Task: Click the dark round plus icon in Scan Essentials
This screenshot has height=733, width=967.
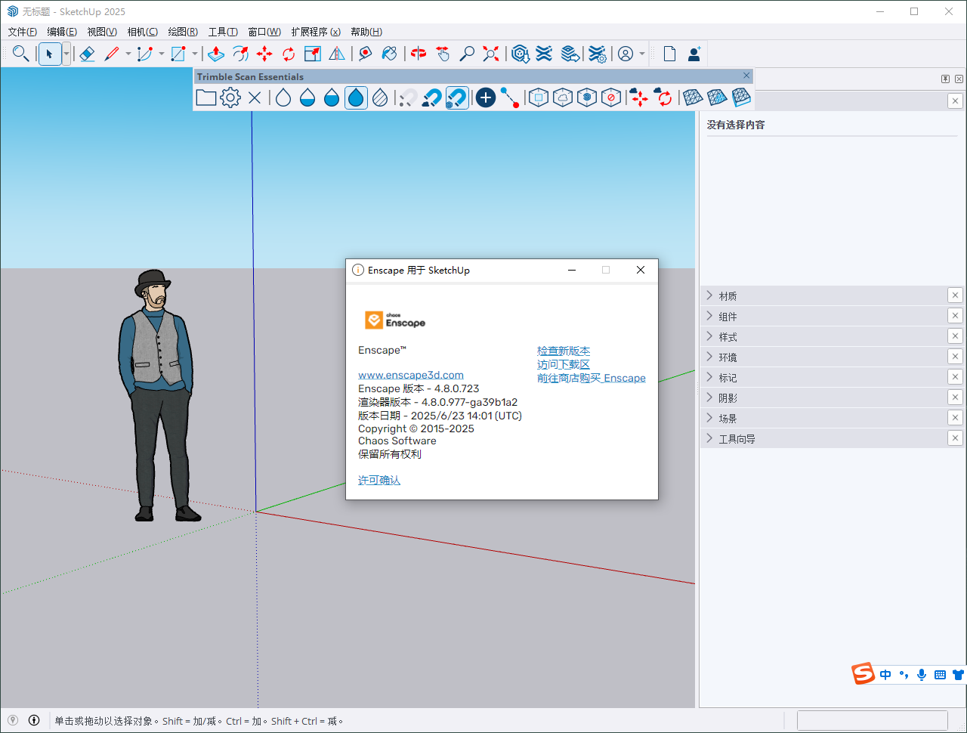Action: click(486, 97)
